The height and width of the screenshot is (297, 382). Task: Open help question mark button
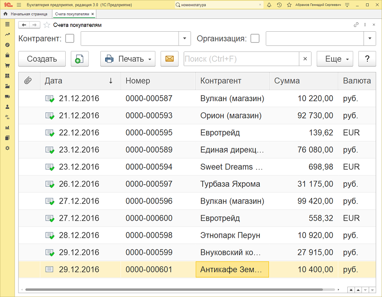point(367,59)
